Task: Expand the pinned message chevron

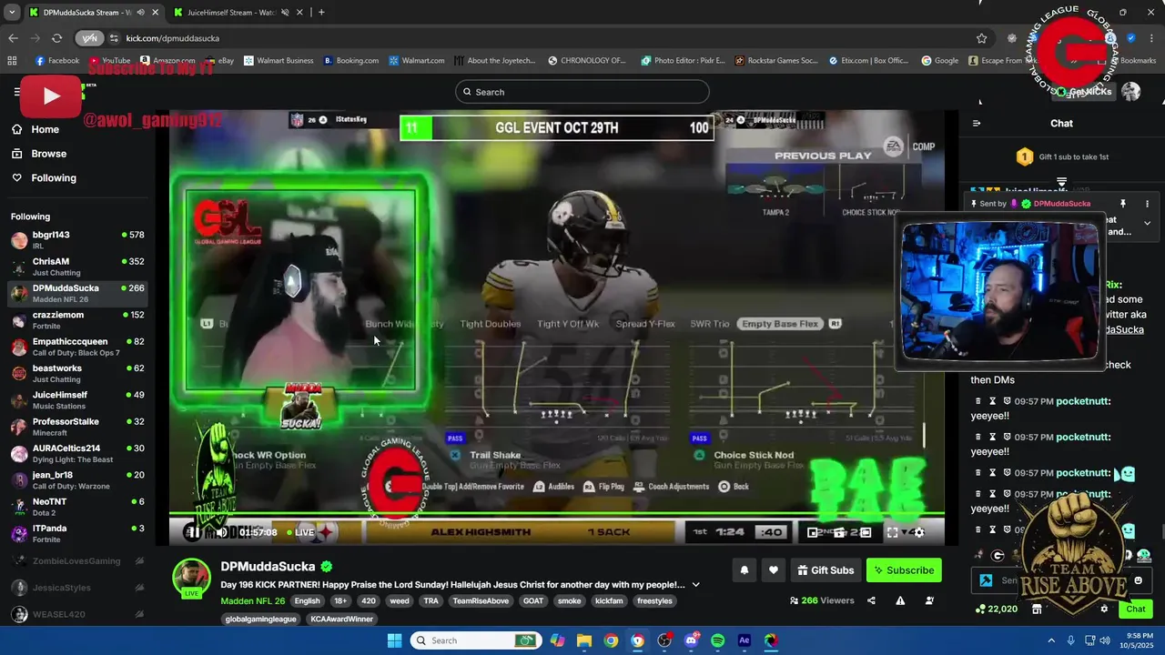Action: pos(1147,223)
